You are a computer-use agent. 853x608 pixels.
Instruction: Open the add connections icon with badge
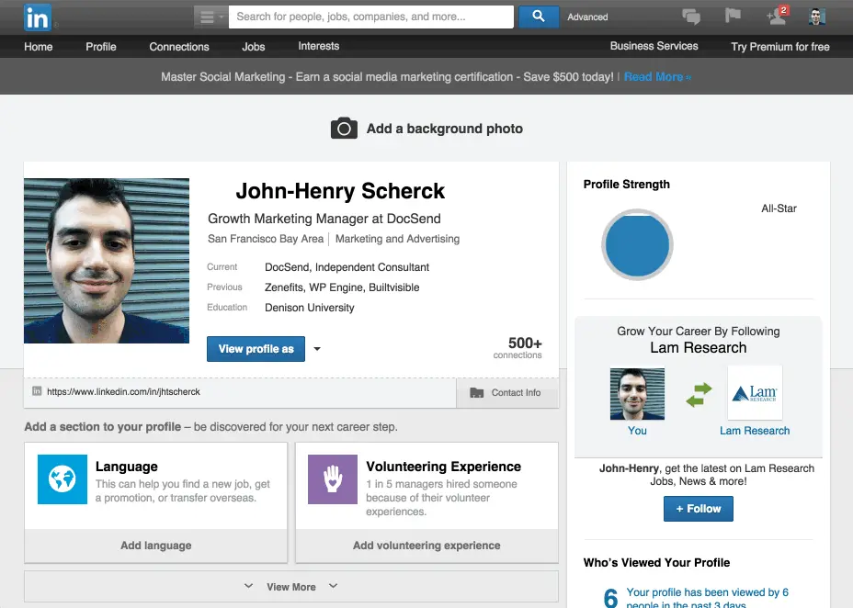click(x=777, y=16)
